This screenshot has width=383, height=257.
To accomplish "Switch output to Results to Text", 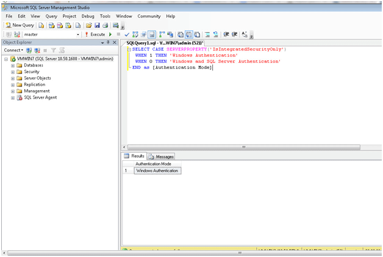I will tap(181, 34).
